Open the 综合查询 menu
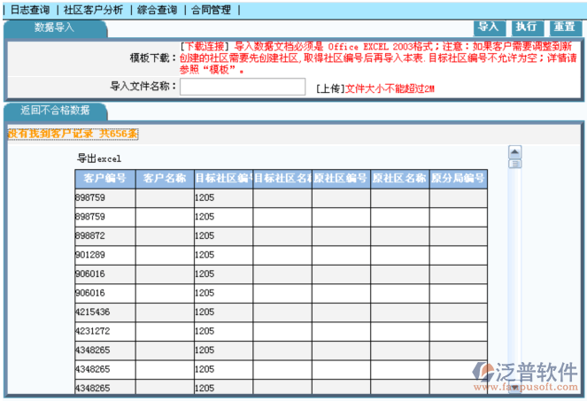This screenshot has width=587, height=401. (157, 10)
